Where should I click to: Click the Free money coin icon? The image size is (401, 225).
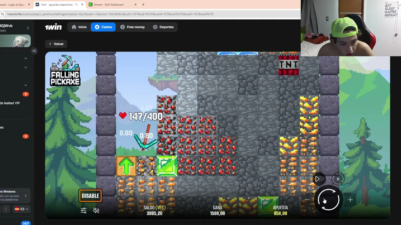(x=122, y=27)
